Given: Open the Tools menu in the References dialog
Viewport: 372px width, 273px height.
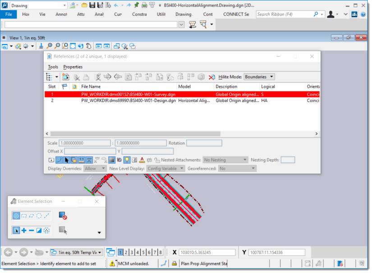Looking at the screenshot, I should click(x=53, y=67).
